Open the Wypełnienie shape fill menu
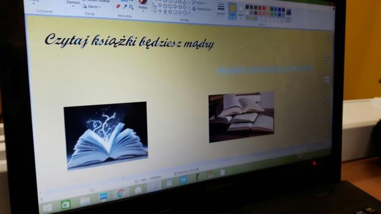381x214 pixels. pyautogui.click(x=202, y=9)
